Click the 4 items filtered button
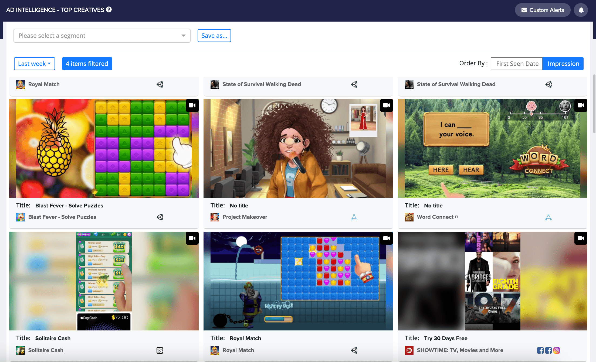Viewport: 596px width, 362px height. tap(87, 64)
